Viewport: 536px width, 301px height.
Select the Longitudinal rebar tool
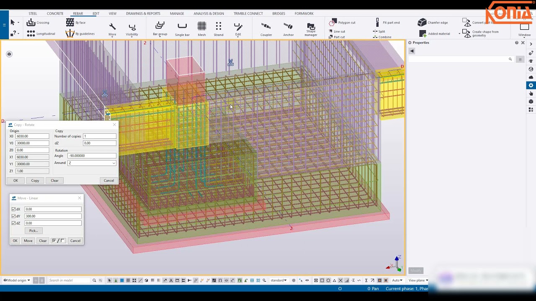pos(41,33)
